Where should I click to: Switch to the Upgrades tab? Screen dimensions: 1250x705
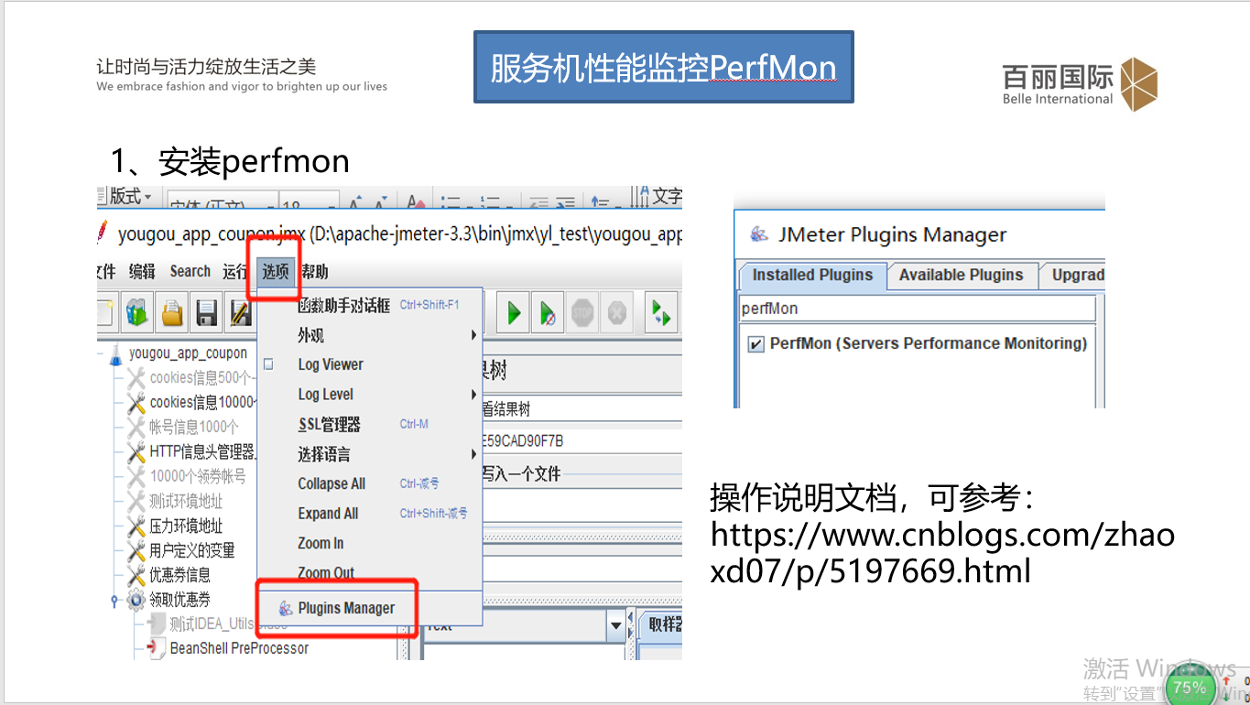coord(1073,275)
